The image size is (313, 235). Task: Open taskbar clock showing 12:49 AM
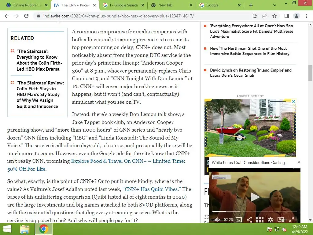click(300, 229)
